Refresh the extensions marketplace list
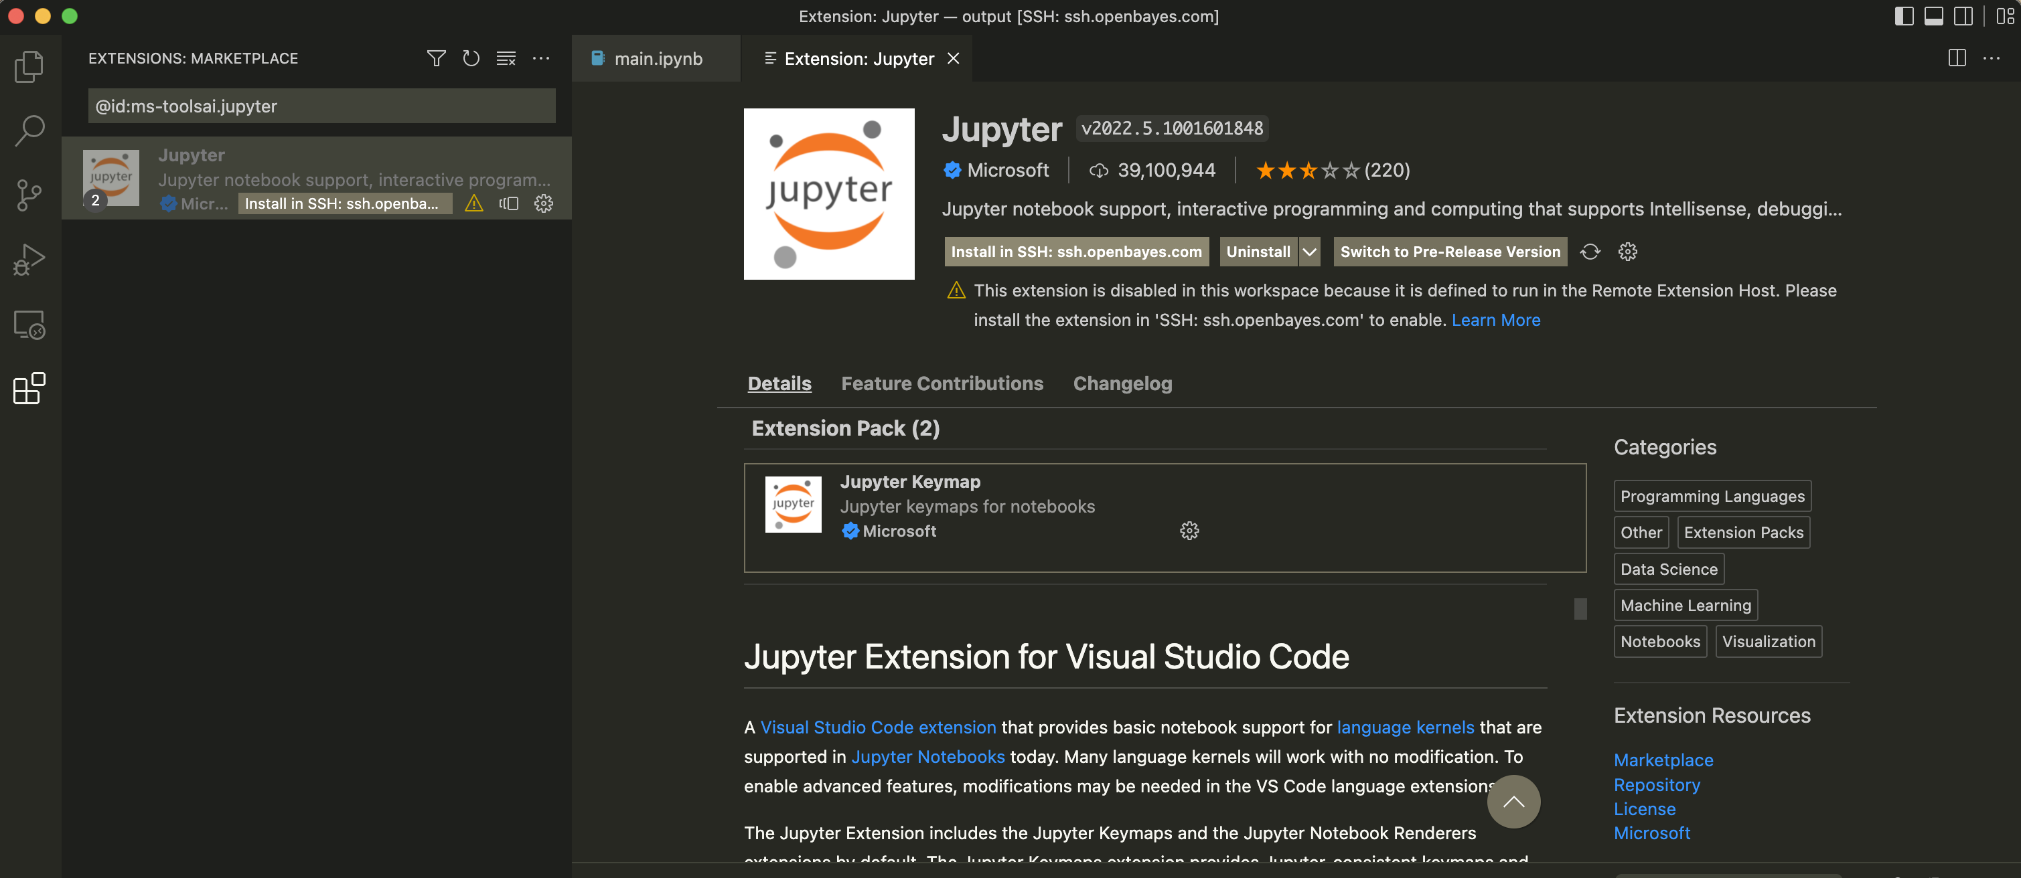The height and width of the screenshot is (878, 2021). (x=471, y=58)
